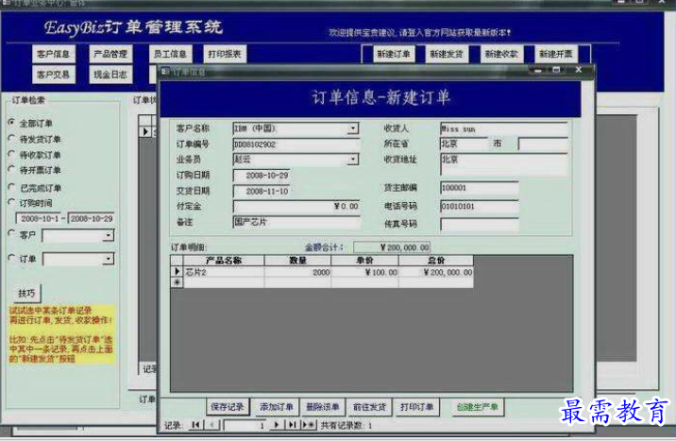The image size is (676, 441).
Task: Go to first record navigation icon
Action: 195,425
